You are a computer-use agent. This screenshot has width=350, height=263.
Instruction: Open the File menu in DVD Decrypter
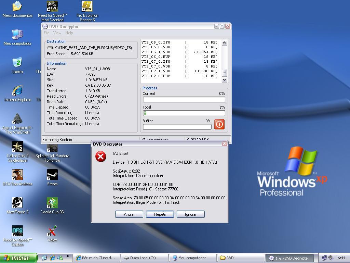click(46, 33)
